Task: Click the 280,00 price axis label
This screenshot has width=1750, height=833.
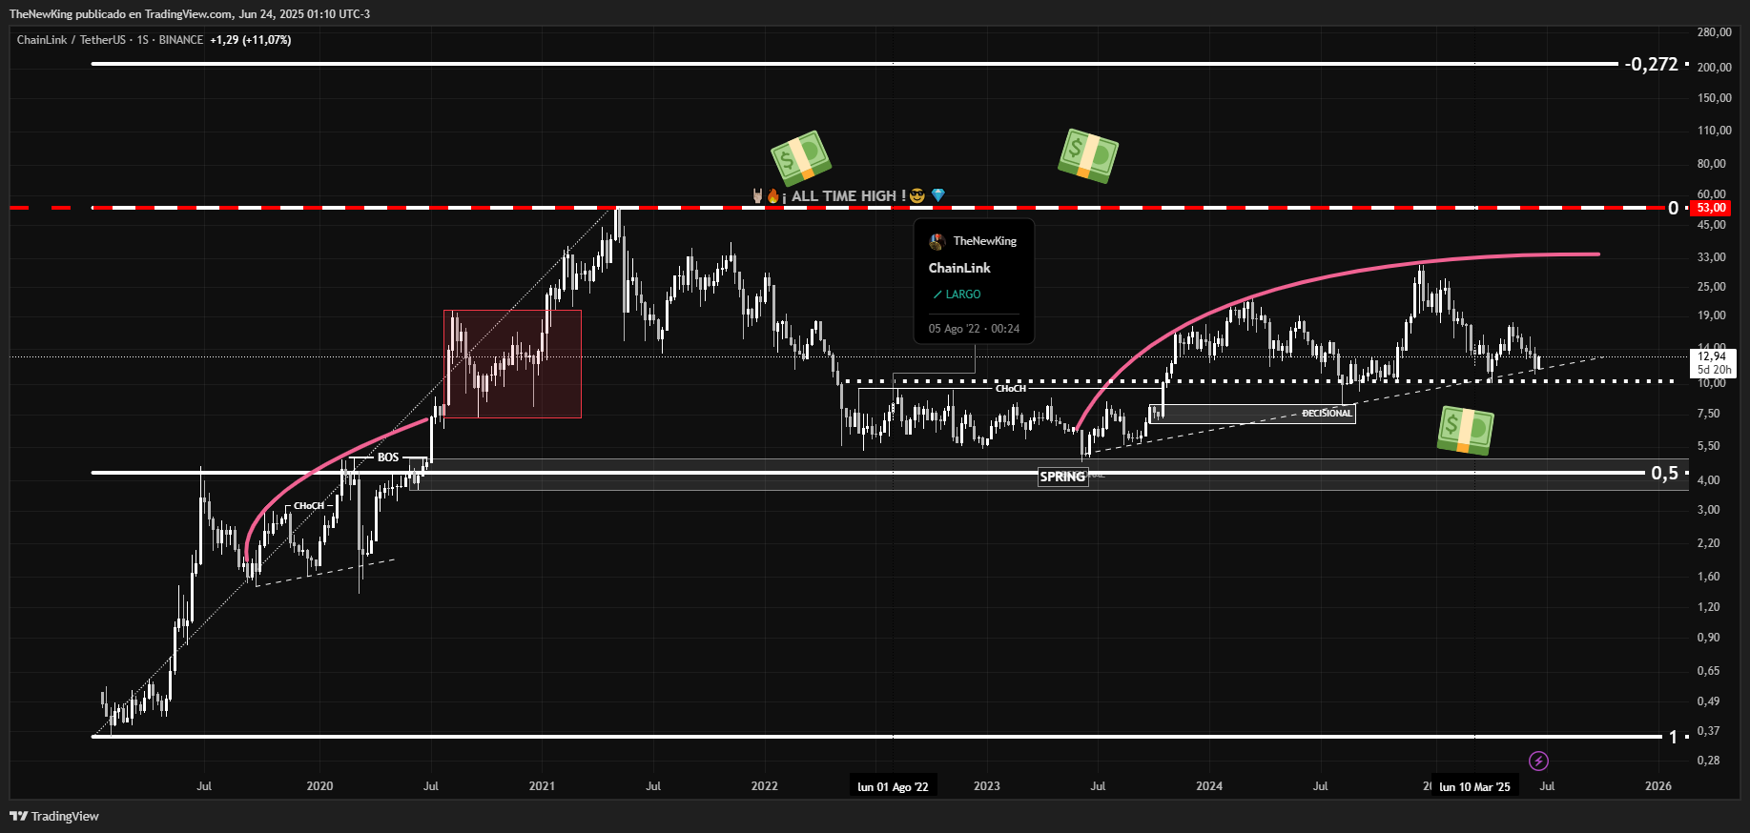Action: tap(1715, 32)
